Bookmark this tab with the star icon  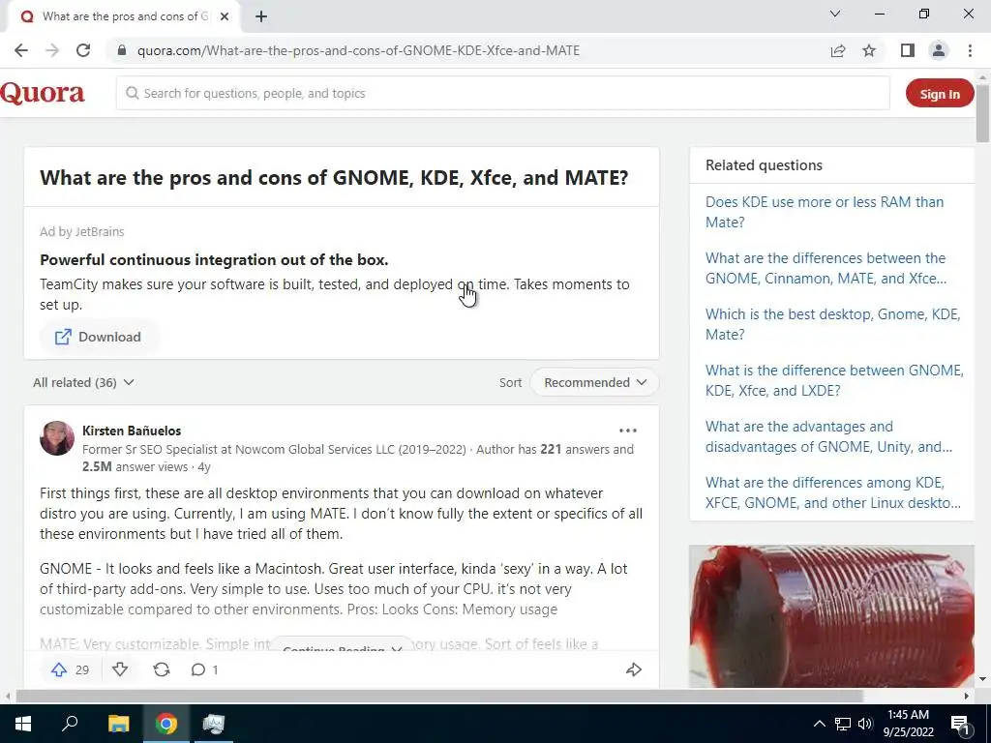(x=869, y=50)
